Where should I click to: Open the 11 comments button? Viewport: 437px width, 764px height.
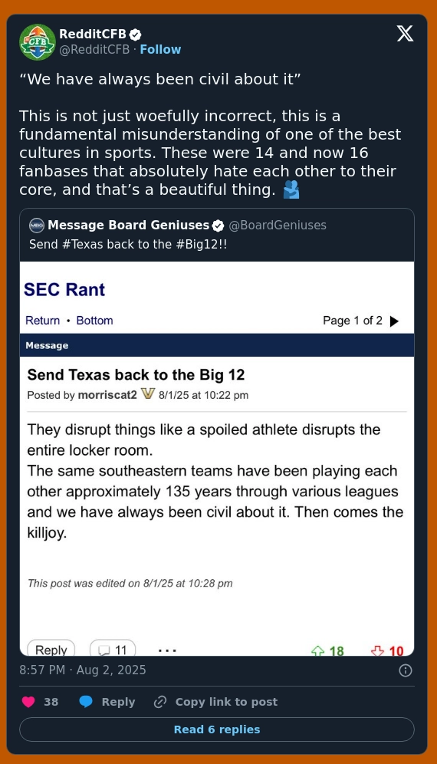(x=113, y=650)
